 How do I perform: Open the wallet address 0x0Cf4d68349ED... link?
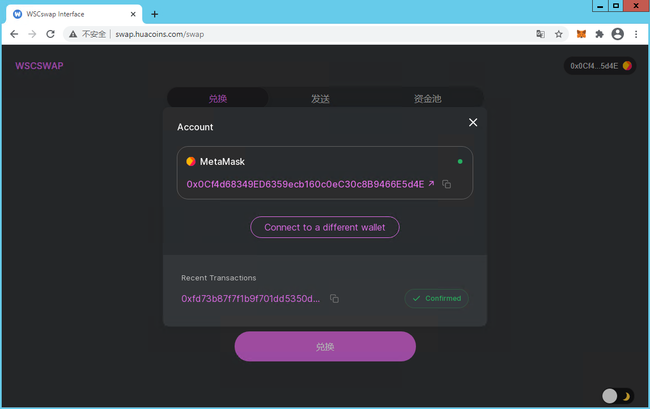click(x=305, y=184)
